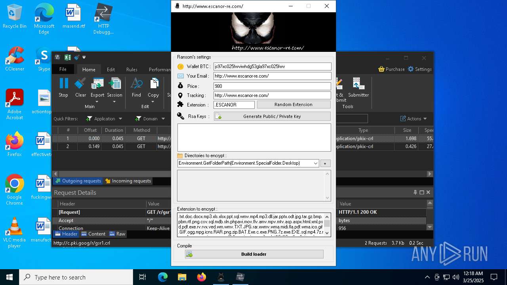Screen dimensions: 507x285
Task: Click the Windows search box
Action: point(76,277)
